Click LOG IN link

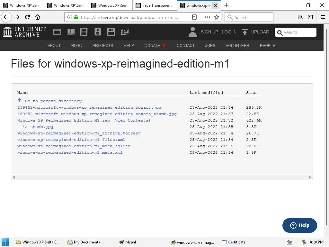tap(229, 32)
